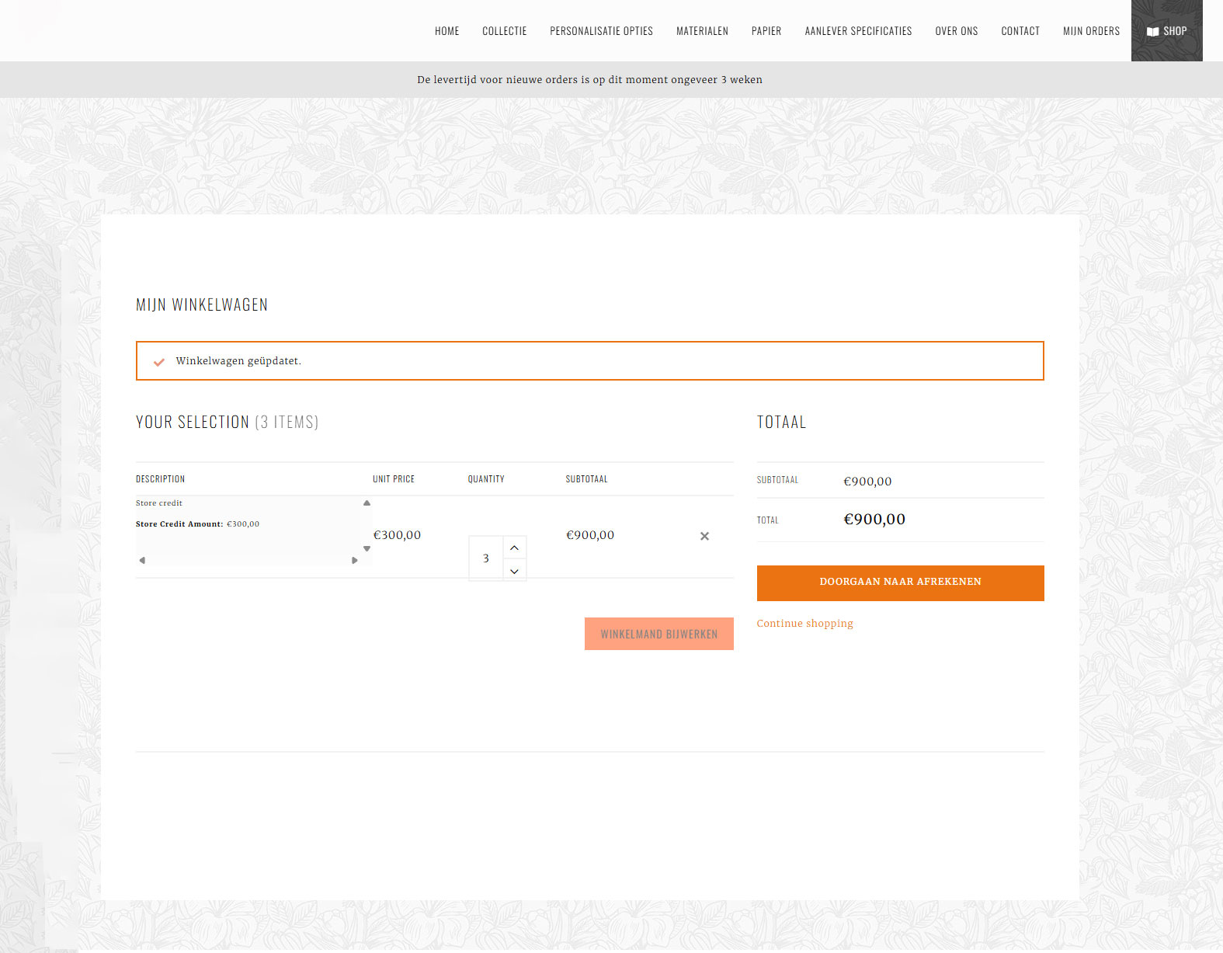1223x953 pixels.
Task: Increase quantity with up chevron
Action: coord(514,548)
